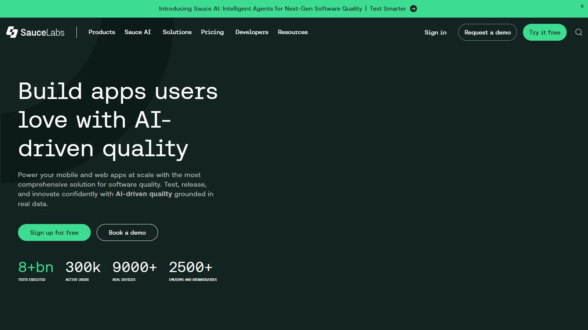Open the Sauce AI menu
588x330 pixels.
[138, 32]
